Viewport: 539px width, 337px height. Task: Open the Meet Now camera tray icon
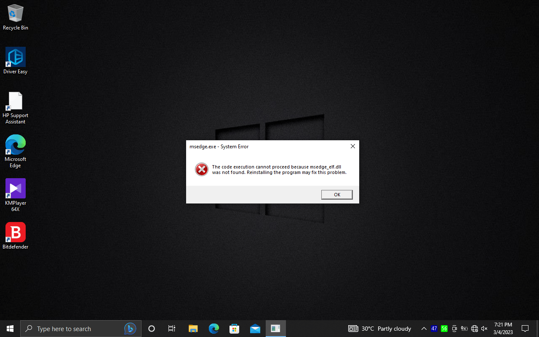(454, 329)
